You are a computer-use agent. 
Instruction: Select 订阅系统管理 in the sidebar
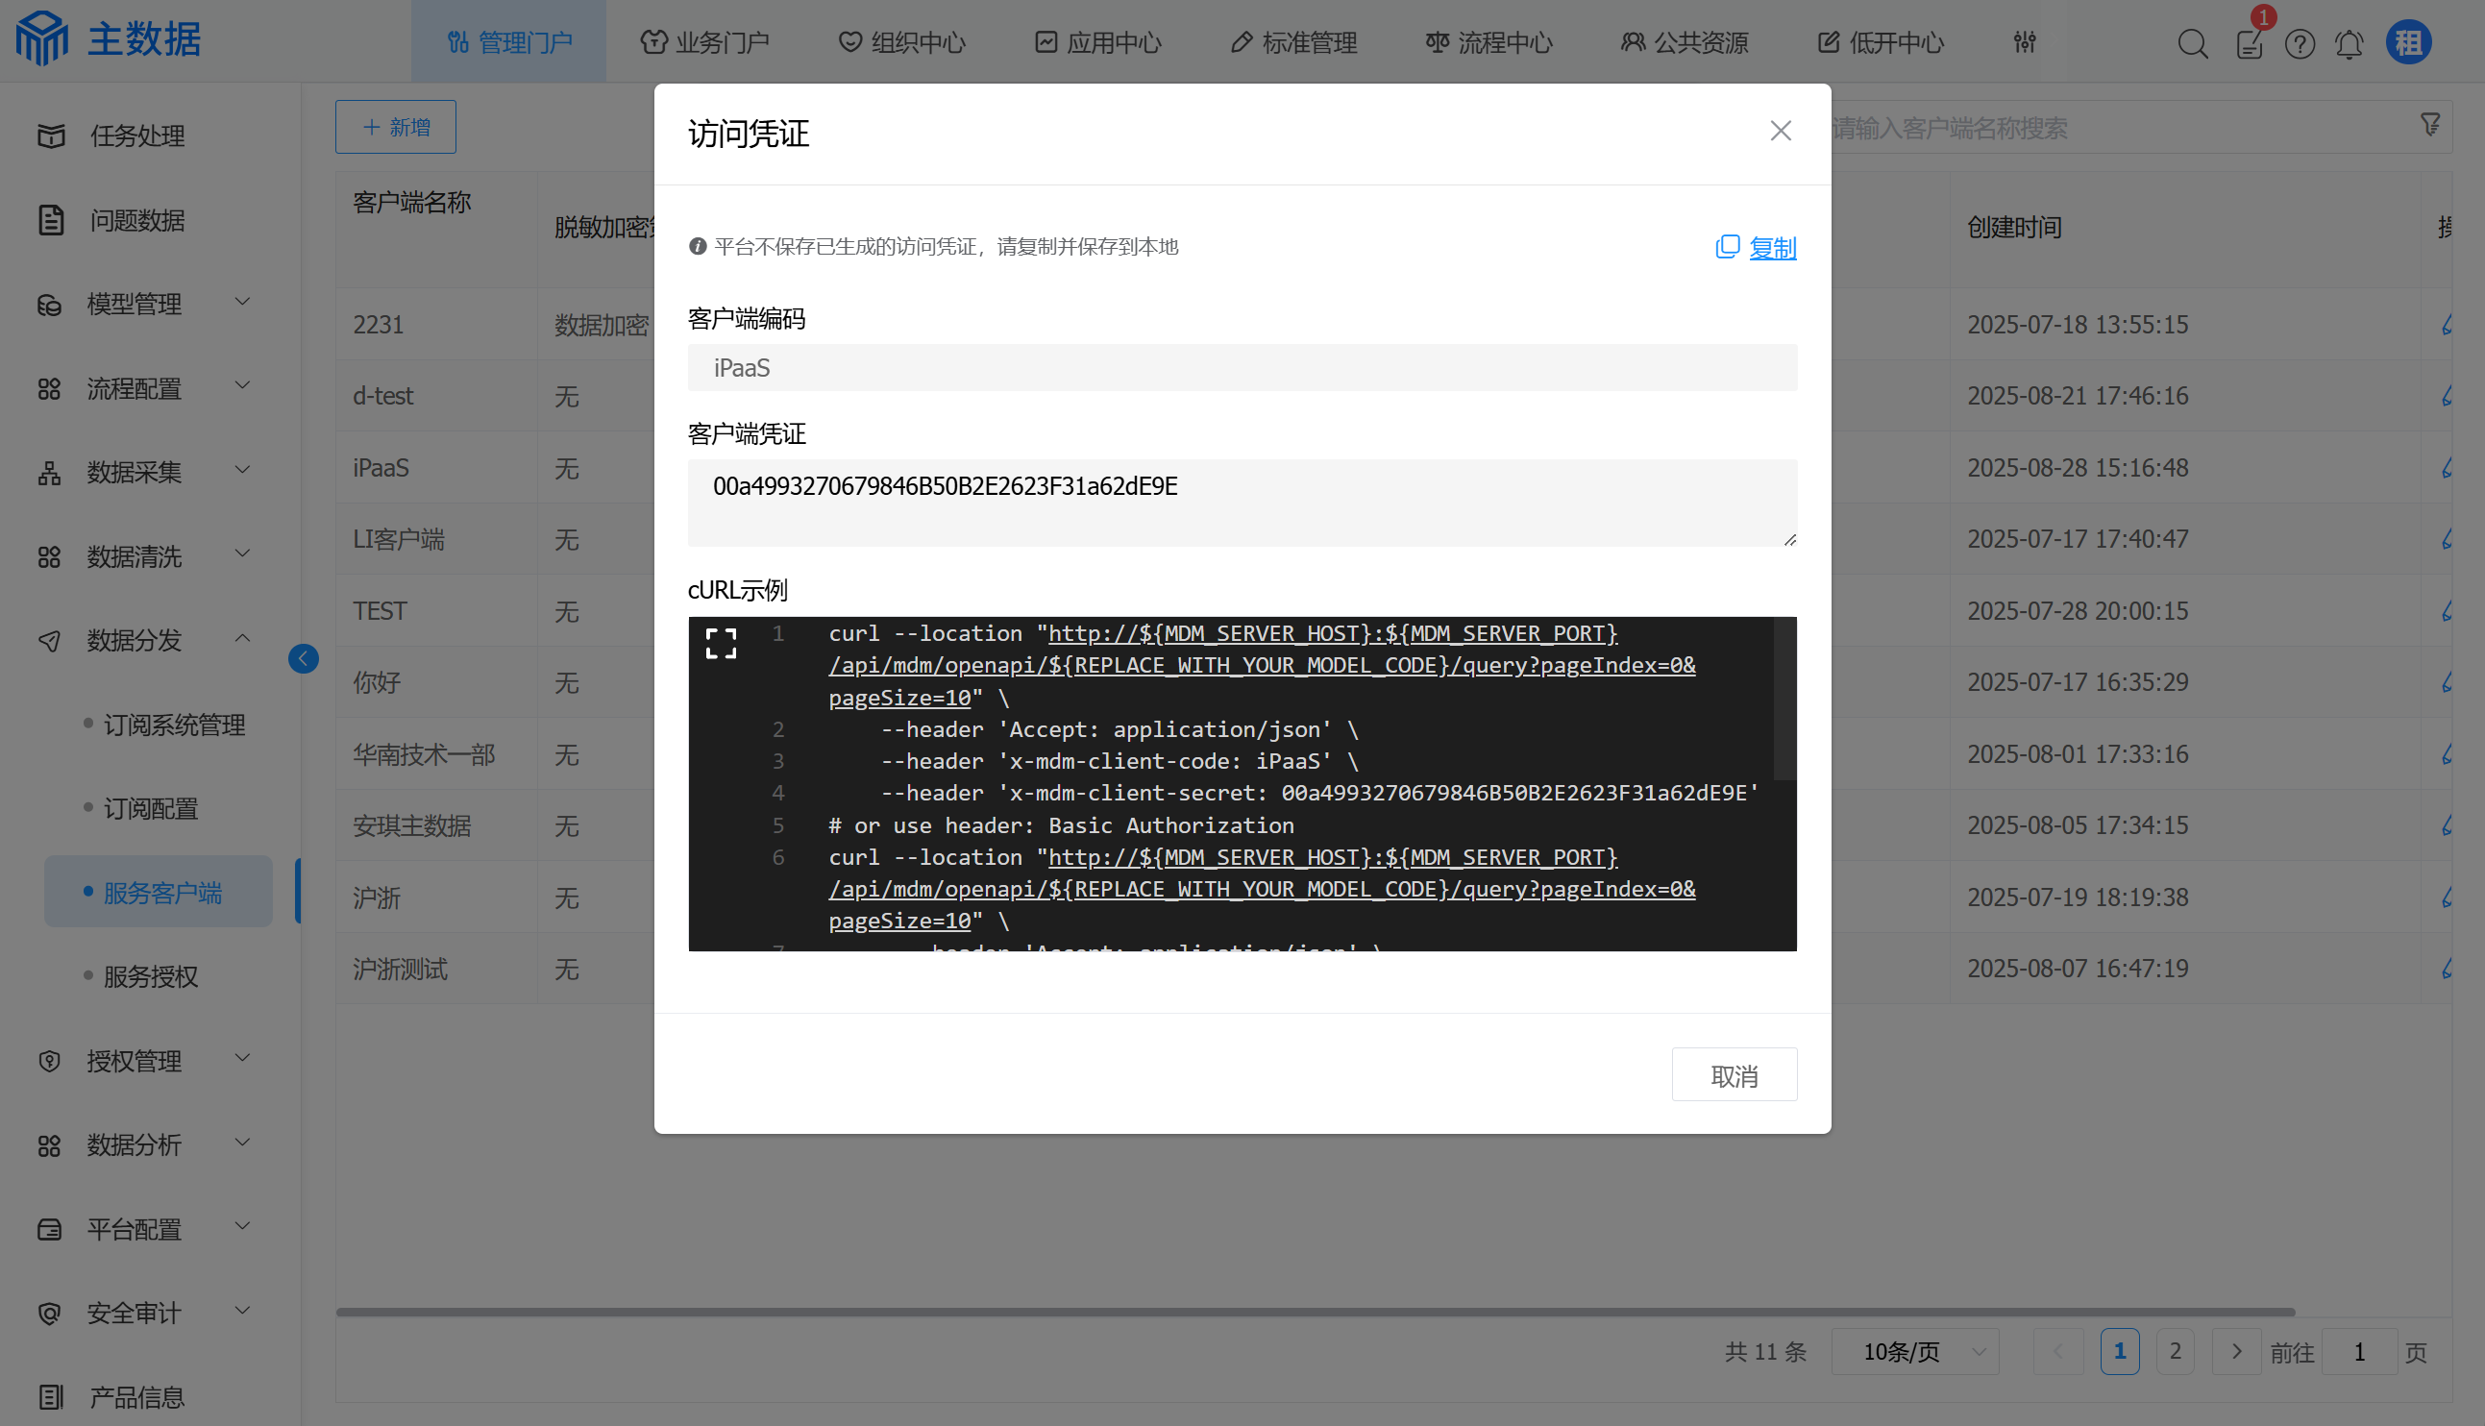pos(174,725)
